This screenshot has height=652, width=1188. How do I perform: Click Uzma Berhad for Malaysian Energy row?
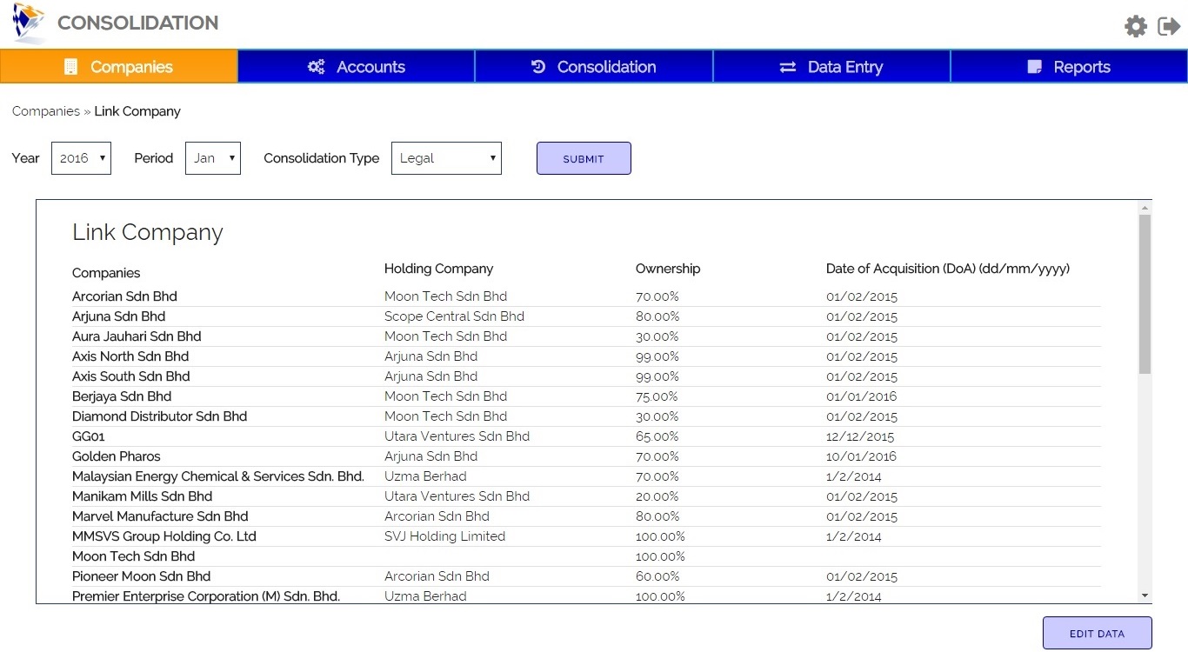click(425, 476)
